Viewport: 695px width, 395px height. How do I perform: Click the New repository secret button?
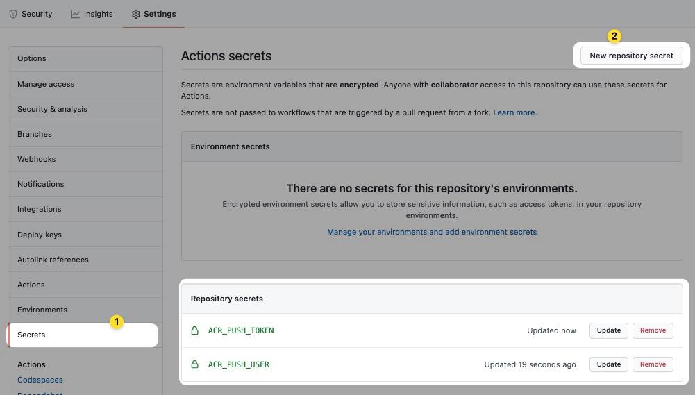(x=631, y=56)
